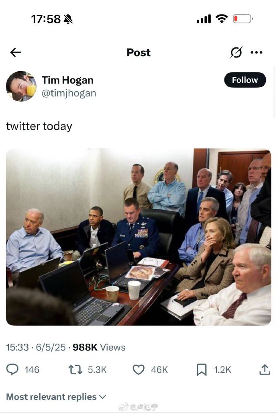
Task: Open the Grok slash-circle icon
Action: 236,52
